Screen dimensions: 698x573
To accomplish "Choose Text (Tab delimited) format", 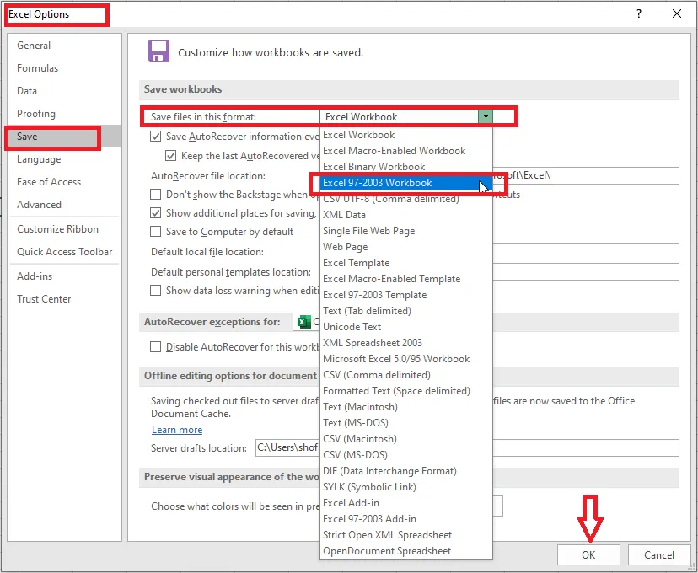I will [406, 311].
